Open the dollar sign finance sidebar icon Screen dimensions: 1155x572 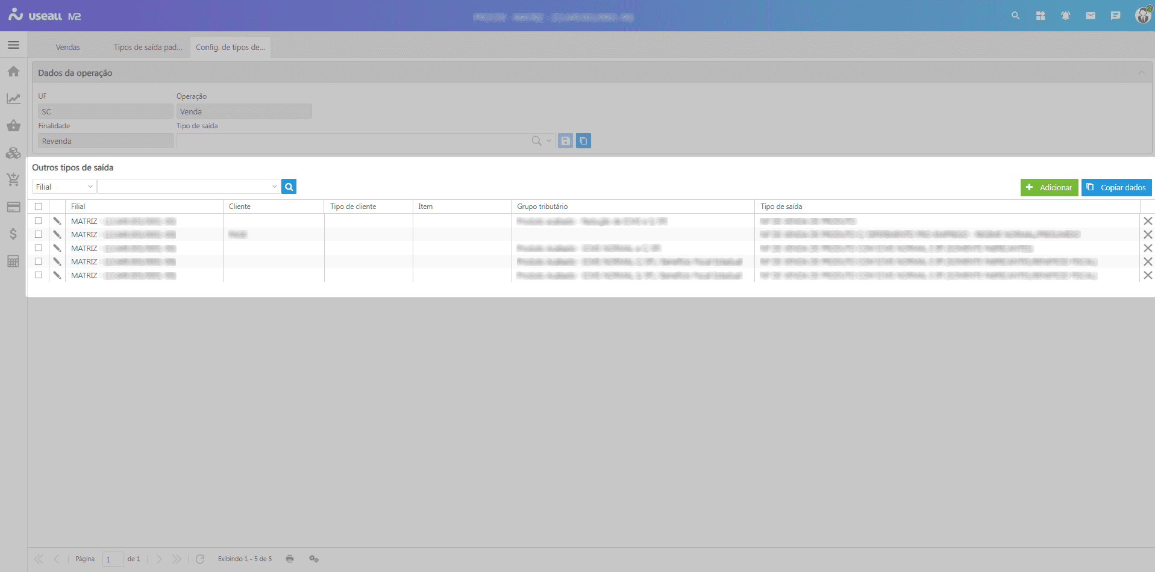click(x=13, y=234)
